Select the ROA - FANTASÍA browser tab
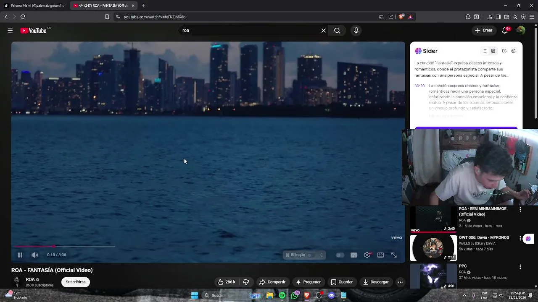 pyautogui.click(x=103, y=5)
